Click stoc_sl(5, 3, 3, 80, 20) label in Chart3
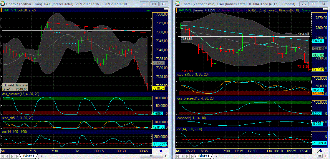 193,74
